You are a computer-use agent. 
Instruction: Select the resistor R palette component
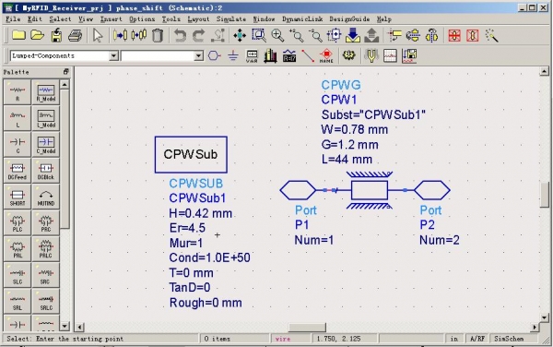click(x=18, y=91)
